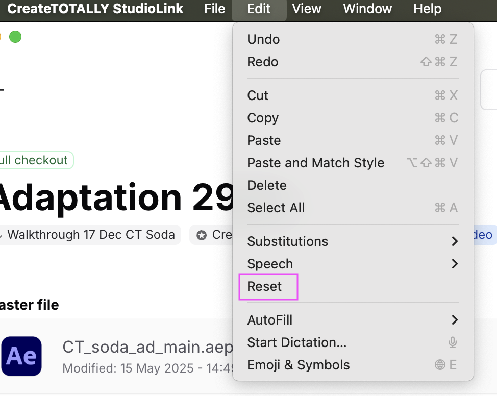The image size is (497, 396).
Task: Select the Copy menu entry
Action: click(353, 118)
